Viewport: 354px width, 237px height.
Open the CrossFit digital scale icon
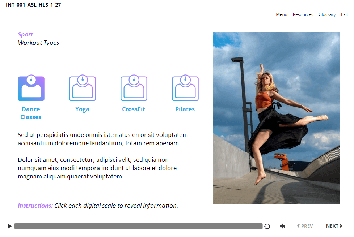click(x=134, y=88)
